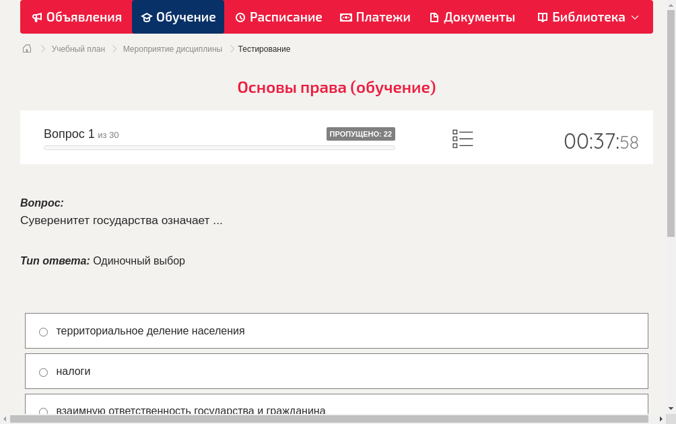Image resolution: width=676 pixels, height=424 pixels.
Task: Switch to the Расписание section
Action: click(278, 17)
